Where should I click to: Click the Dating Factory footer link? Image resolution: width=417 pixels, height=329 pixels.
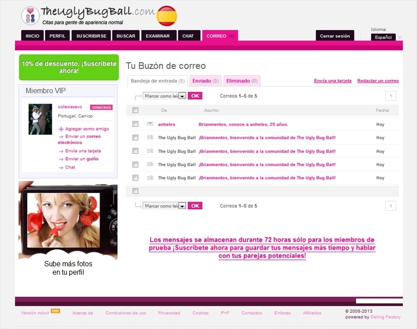[385, 317]
